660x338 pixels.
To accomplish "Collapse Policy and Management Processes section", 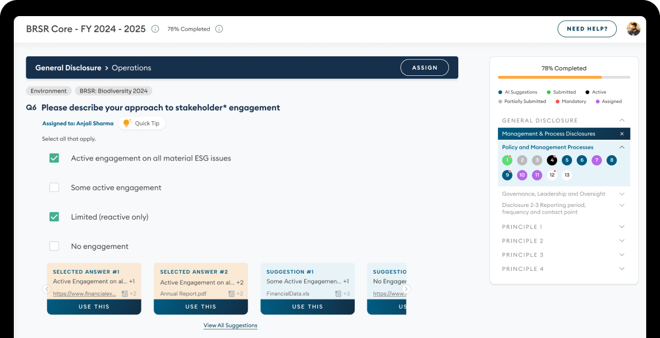I will (621, 148).
